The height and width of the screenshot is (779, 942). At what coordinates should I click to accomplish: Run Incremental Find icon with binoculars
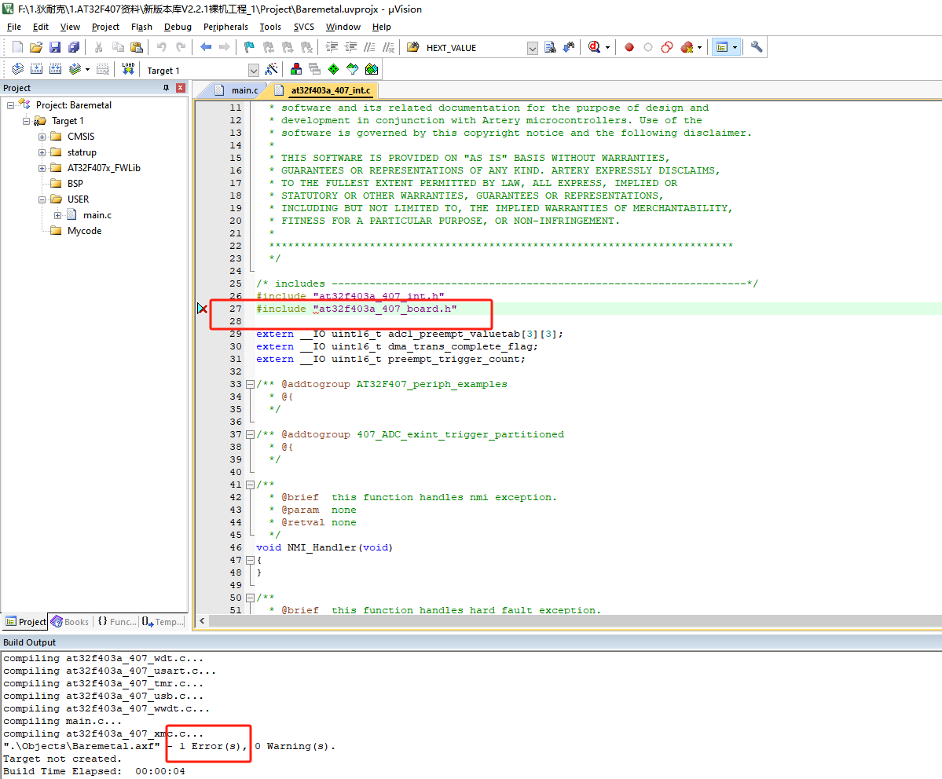coord(568,47)
